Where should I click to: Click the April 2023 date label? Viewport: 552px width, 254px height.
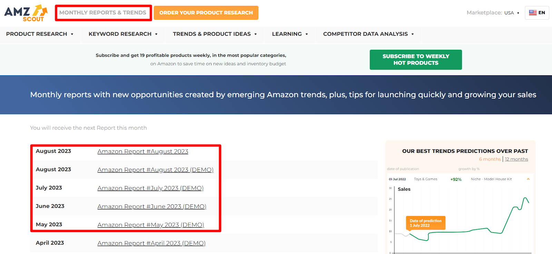click(x=50, y=243)
